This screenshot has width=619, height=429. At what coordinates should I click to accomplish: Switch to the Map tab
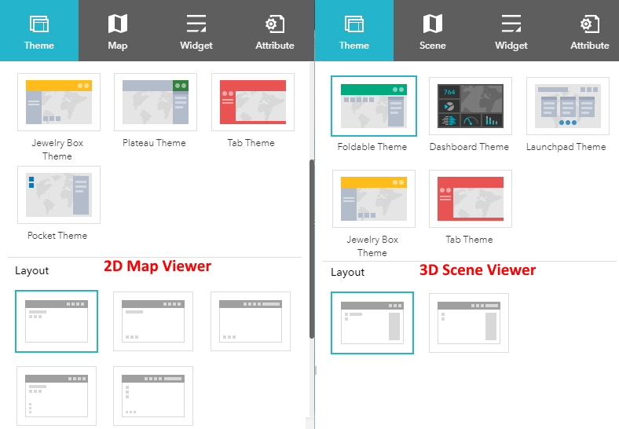coord(118,31)
